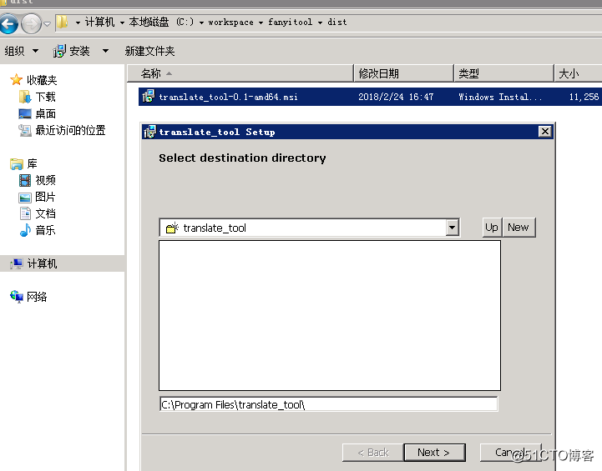
Task: Open the 组织 toolbar menu
Action: point(22,51)
